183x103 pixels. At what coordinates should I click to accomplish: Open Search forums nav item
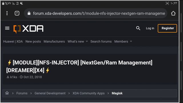[101, 41]
